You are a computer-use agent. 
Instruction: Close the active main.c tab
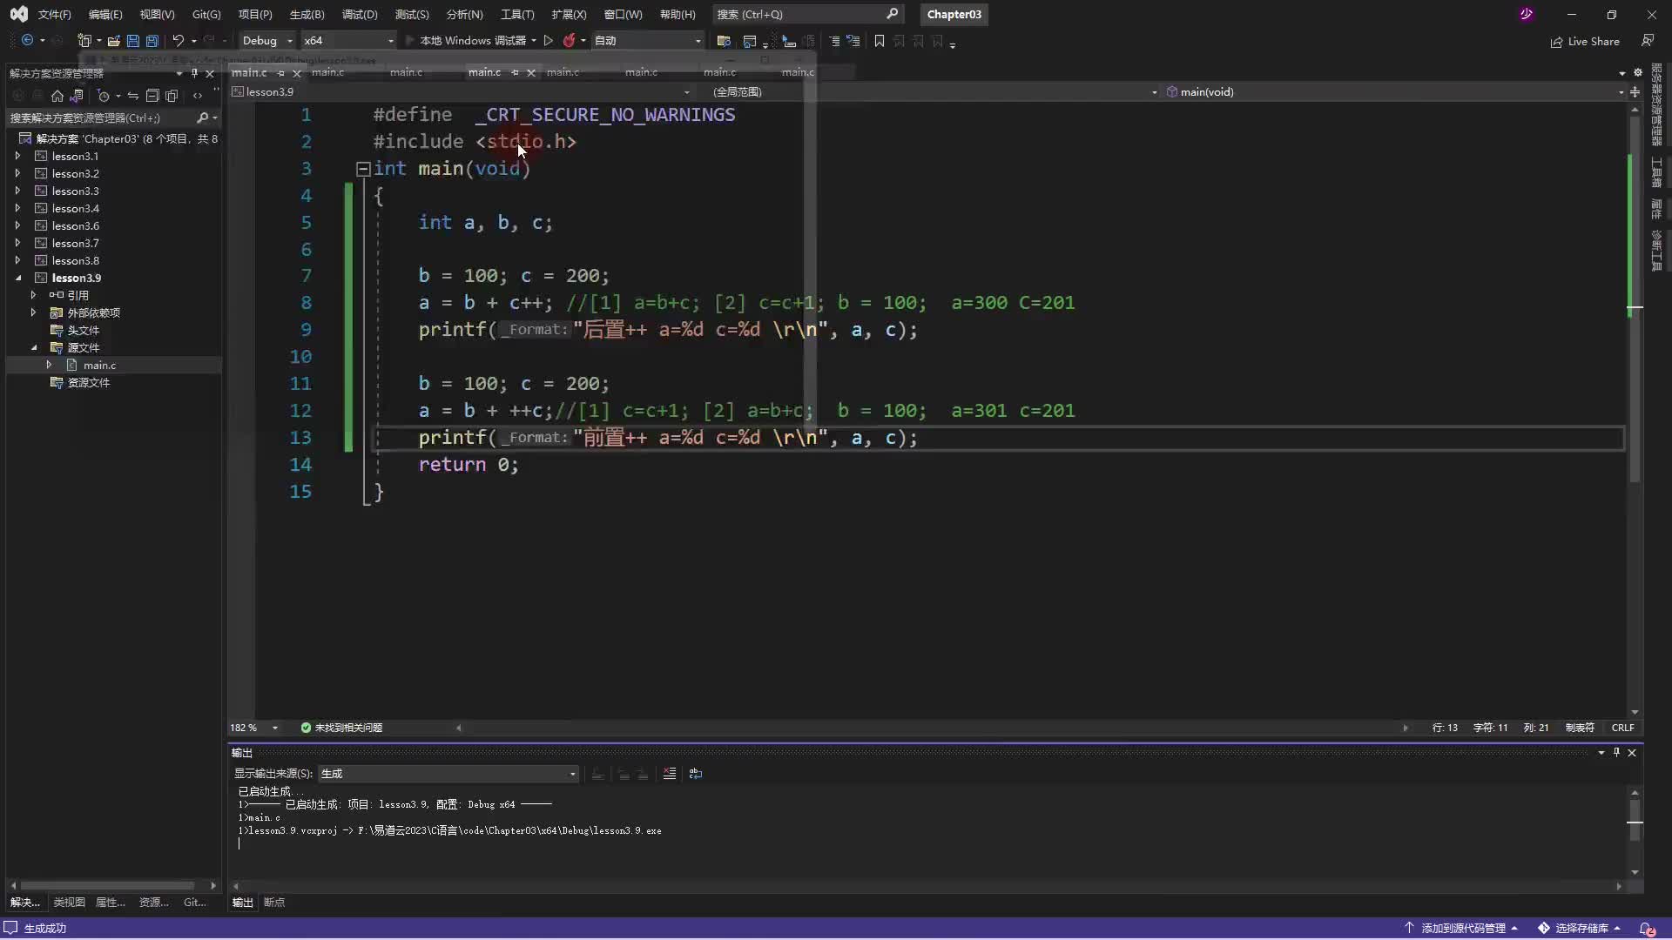point(530,73)
